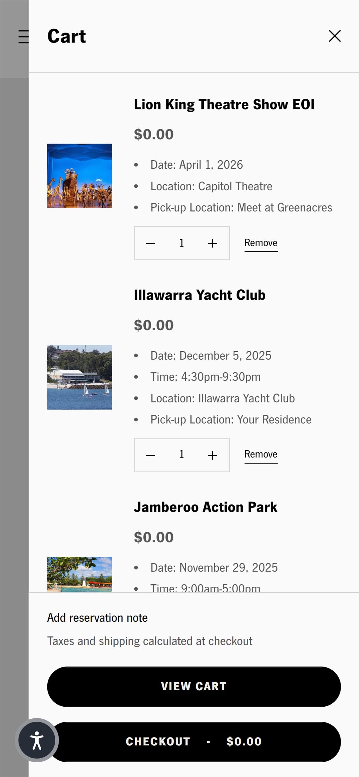Close the cart drawer with X
This screenshot has height=777, width=359.
[x=334, y=36]
